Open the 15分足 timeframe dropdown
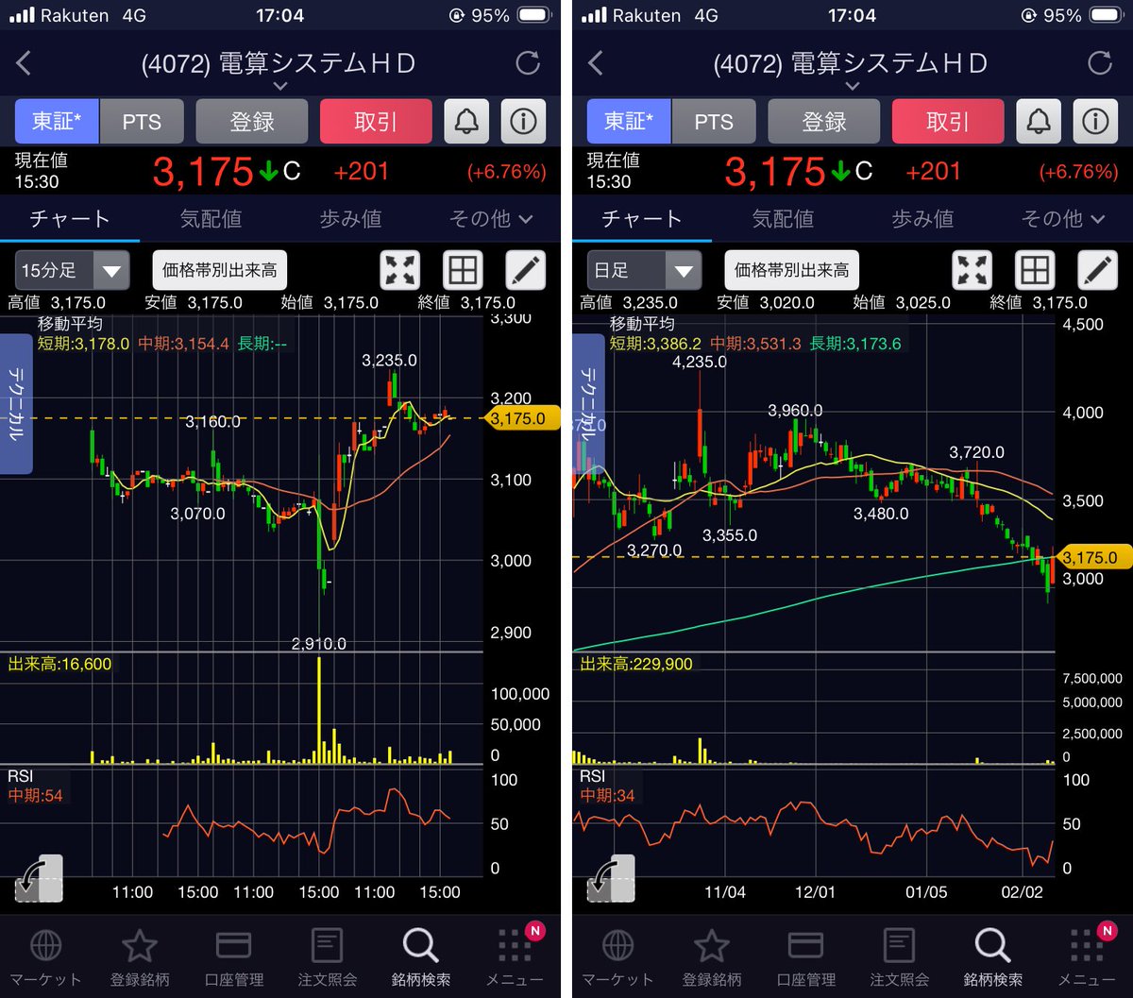1133x998 pixels. click(x=72, y=270)
